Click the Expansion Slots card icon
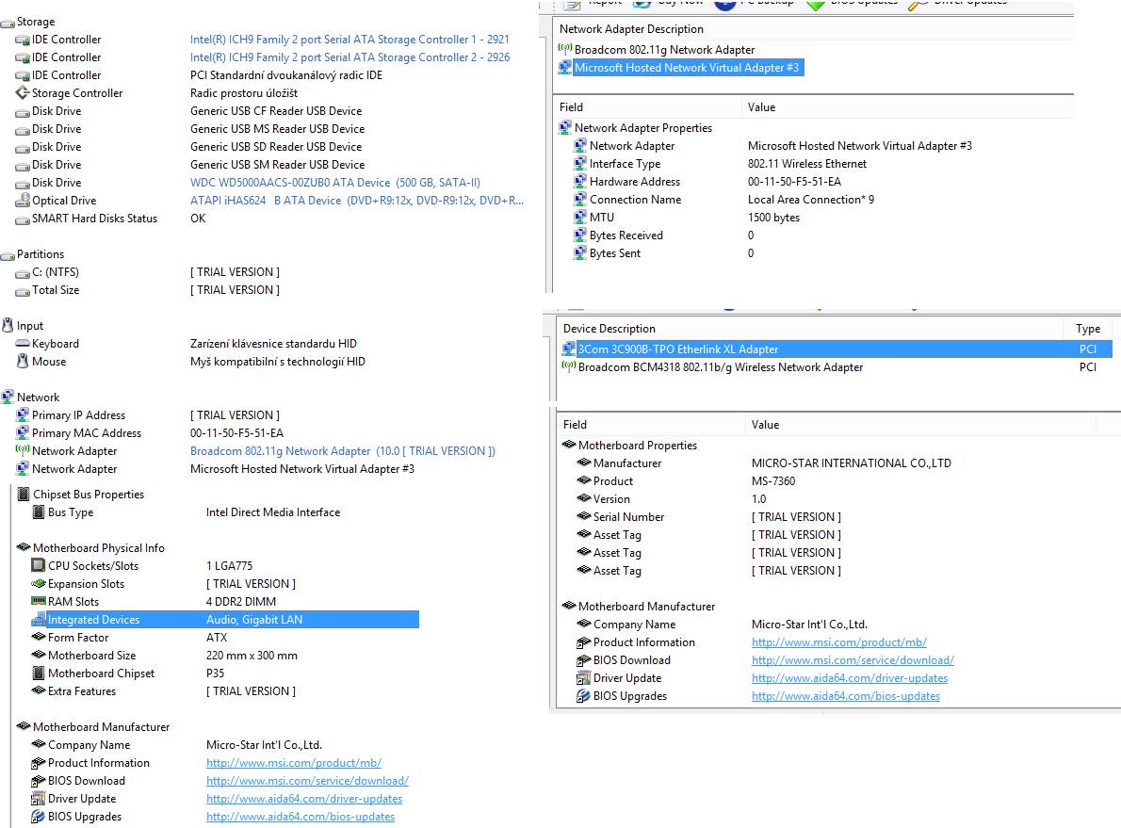The height and width of the screenshot is (828, 1121). point(39,583)
